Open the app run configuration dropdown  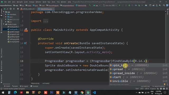tap(97, 5)
